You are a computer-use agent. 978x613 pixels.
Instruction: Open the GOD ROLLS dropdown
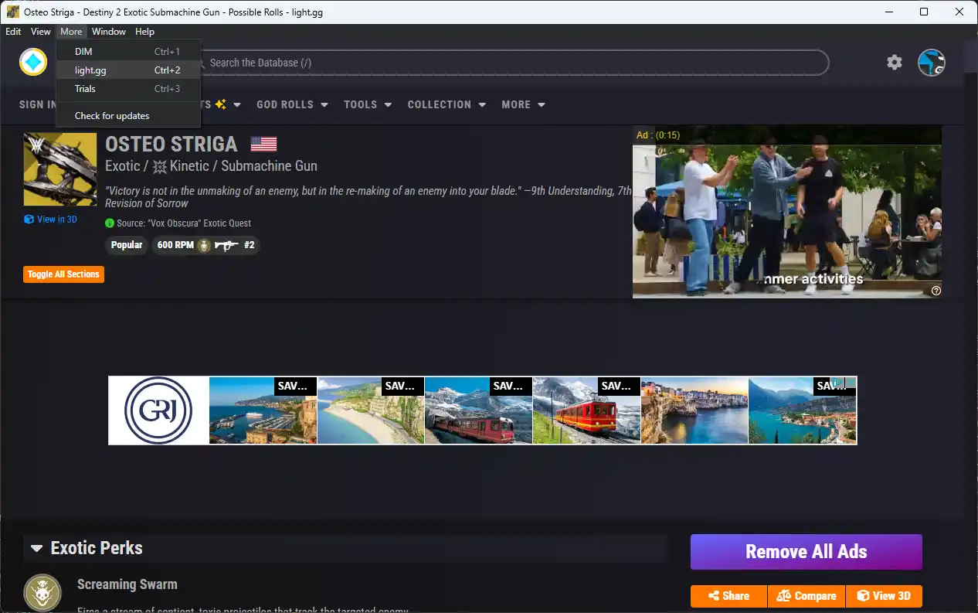point(292,104)
